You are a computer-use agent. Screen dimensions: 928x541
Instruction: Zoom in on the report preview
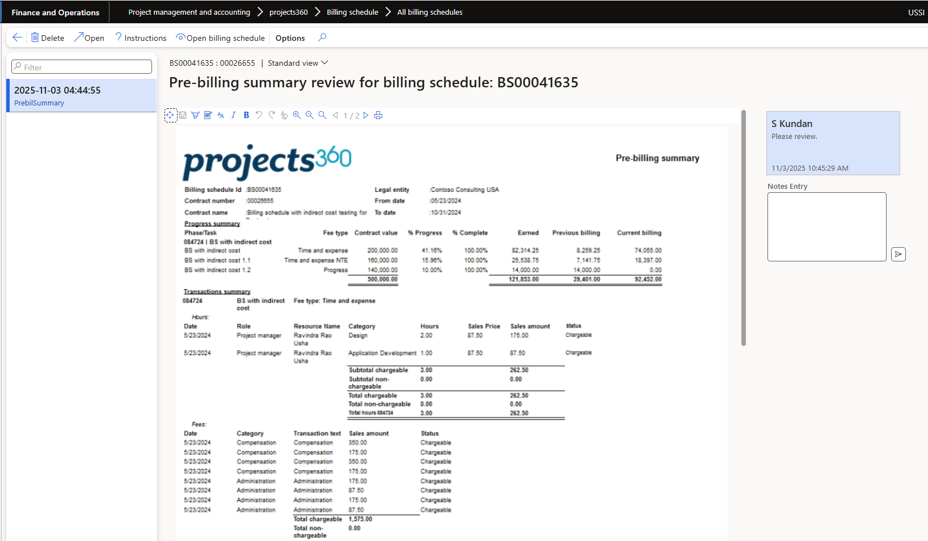297,115
